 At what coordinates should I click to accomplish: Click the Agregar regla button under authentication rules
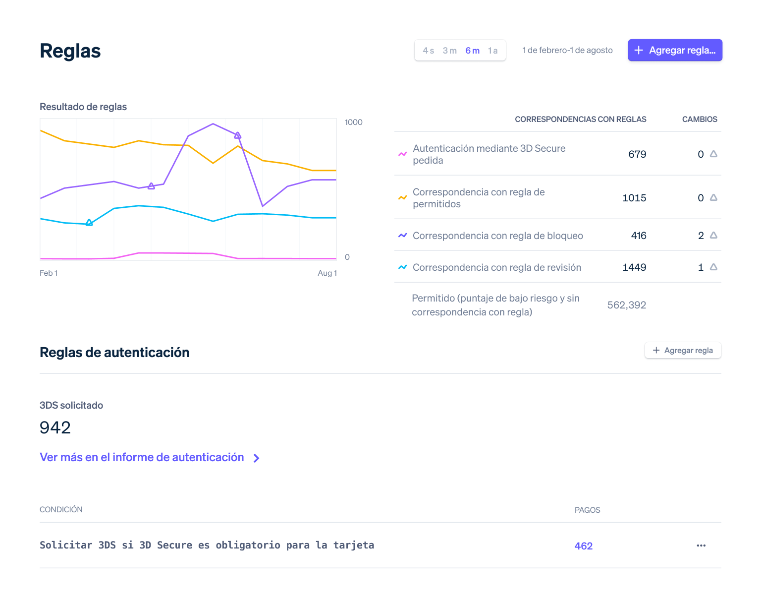[x=683, y=350]
